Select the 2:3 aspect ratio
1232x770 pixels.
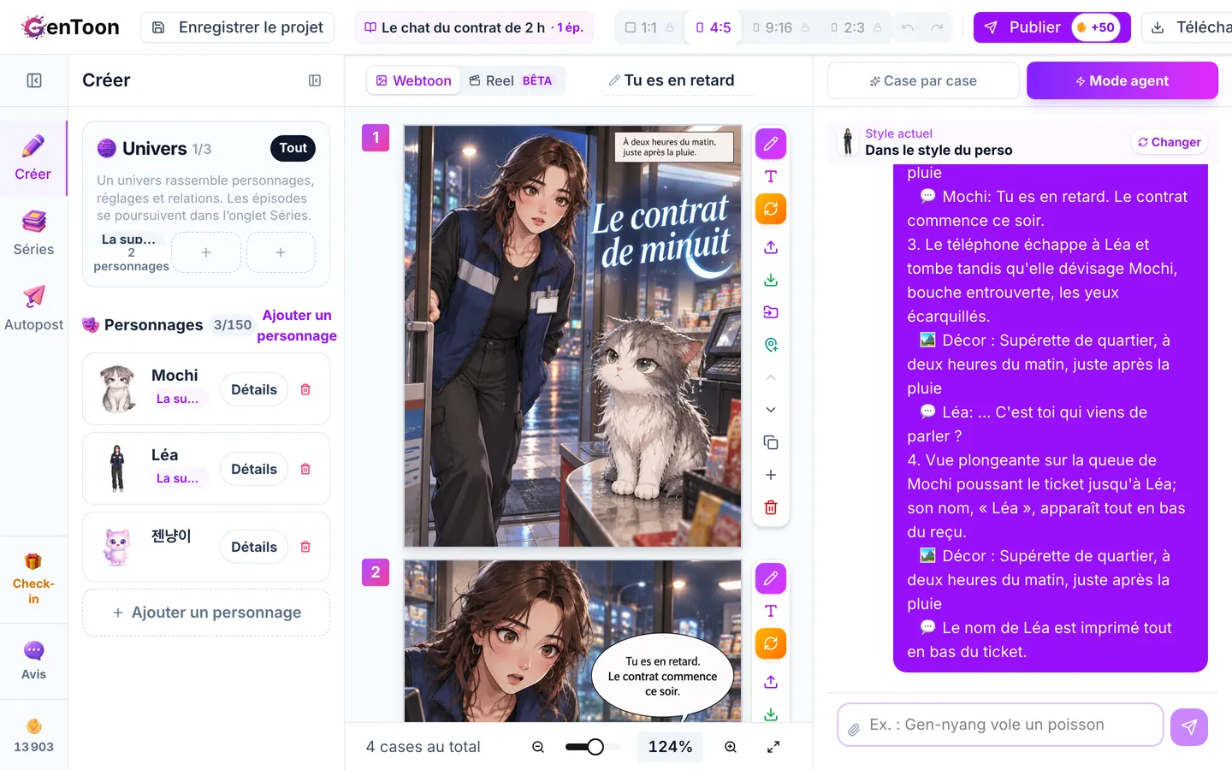[x=856, y=27]
